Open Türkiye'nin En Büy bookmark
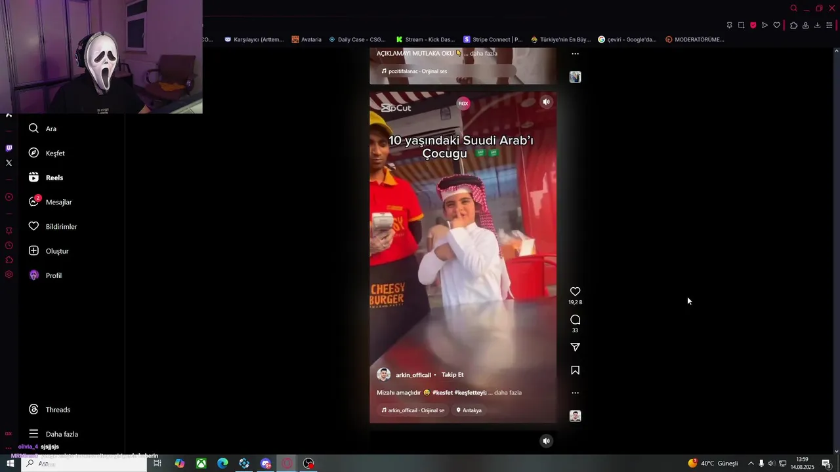 point(560,39)
